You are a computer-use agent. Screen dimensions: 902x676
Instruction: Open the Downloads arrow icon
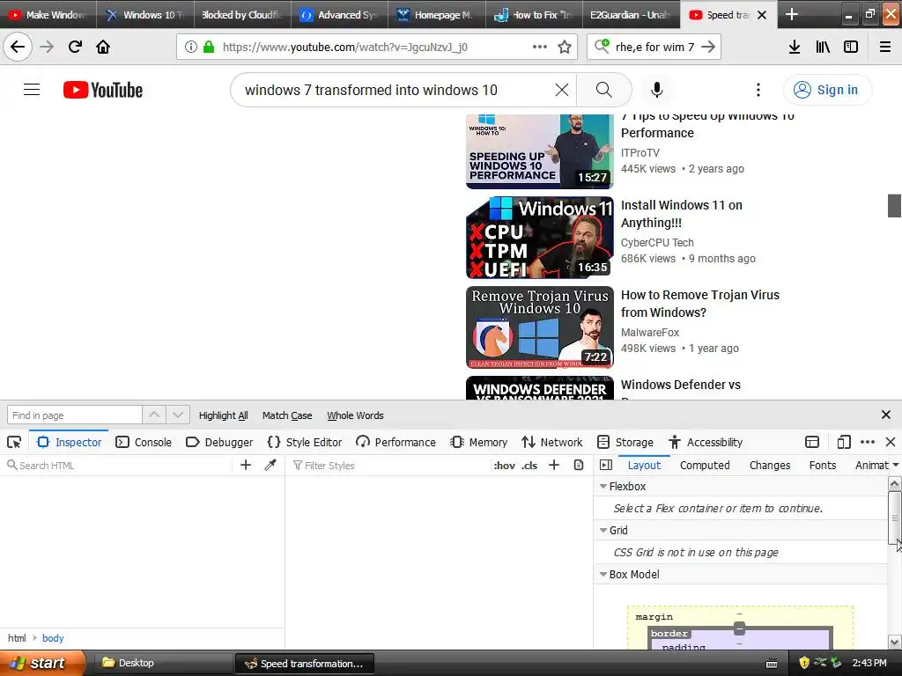795,47
